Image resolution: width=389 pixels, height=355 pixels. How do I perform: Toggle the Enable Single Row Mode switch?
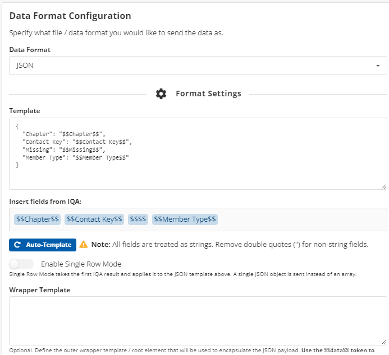pyautogui.click(x=21, y=264)
